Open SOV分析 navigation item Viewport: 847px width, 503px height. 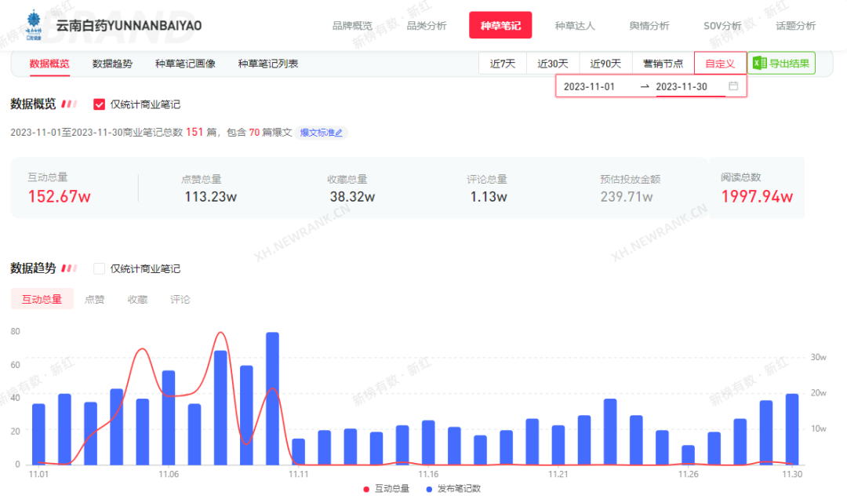[x=722, y=25]
